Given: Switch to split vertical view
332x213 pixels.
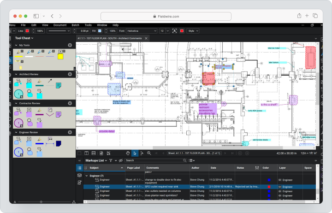Looking at the screenshot, I should tap(86, 153).
